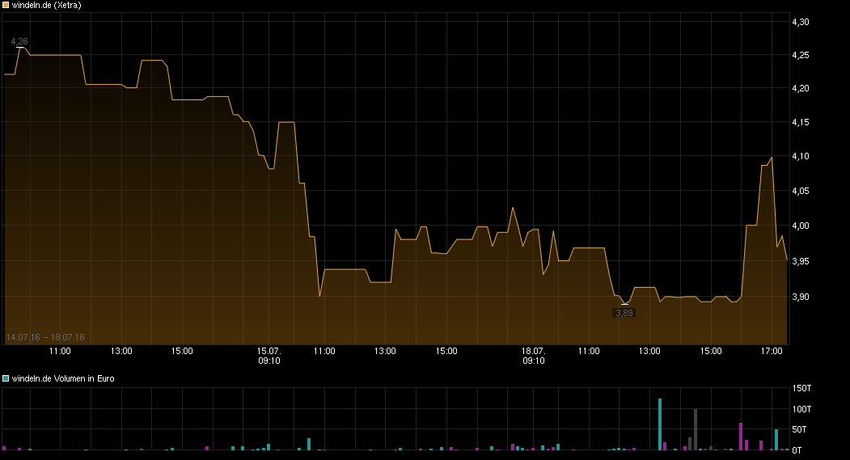Viewport: 850px width, 460px height.
Task: Click the 14.07.16 – 18.07.16 date range label
Action: click(x=45, y=337)
